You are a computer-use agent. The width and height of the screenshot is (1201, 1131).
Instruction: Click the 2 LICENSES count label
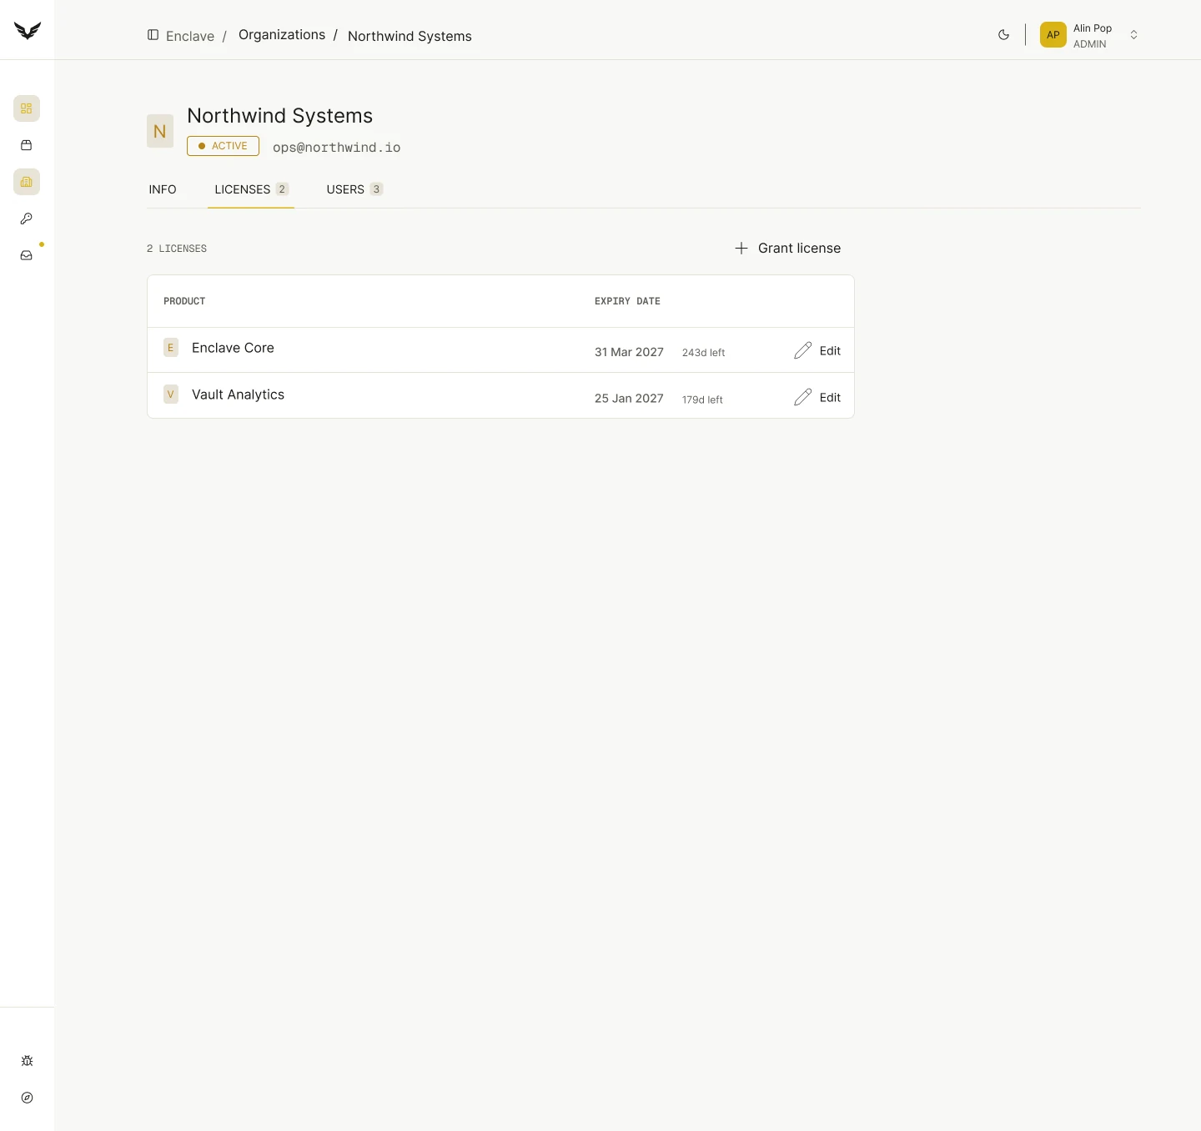point(177,249)
